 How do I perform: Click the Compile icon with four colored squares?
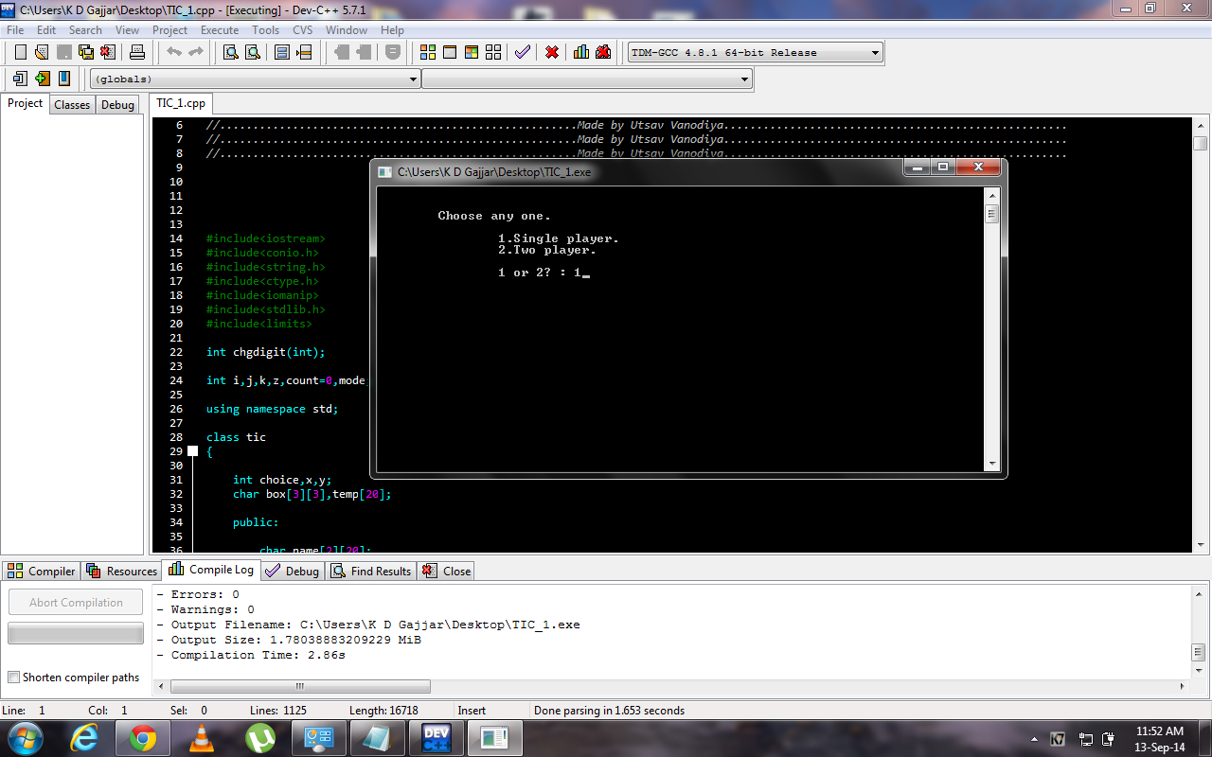click(428, 52)
